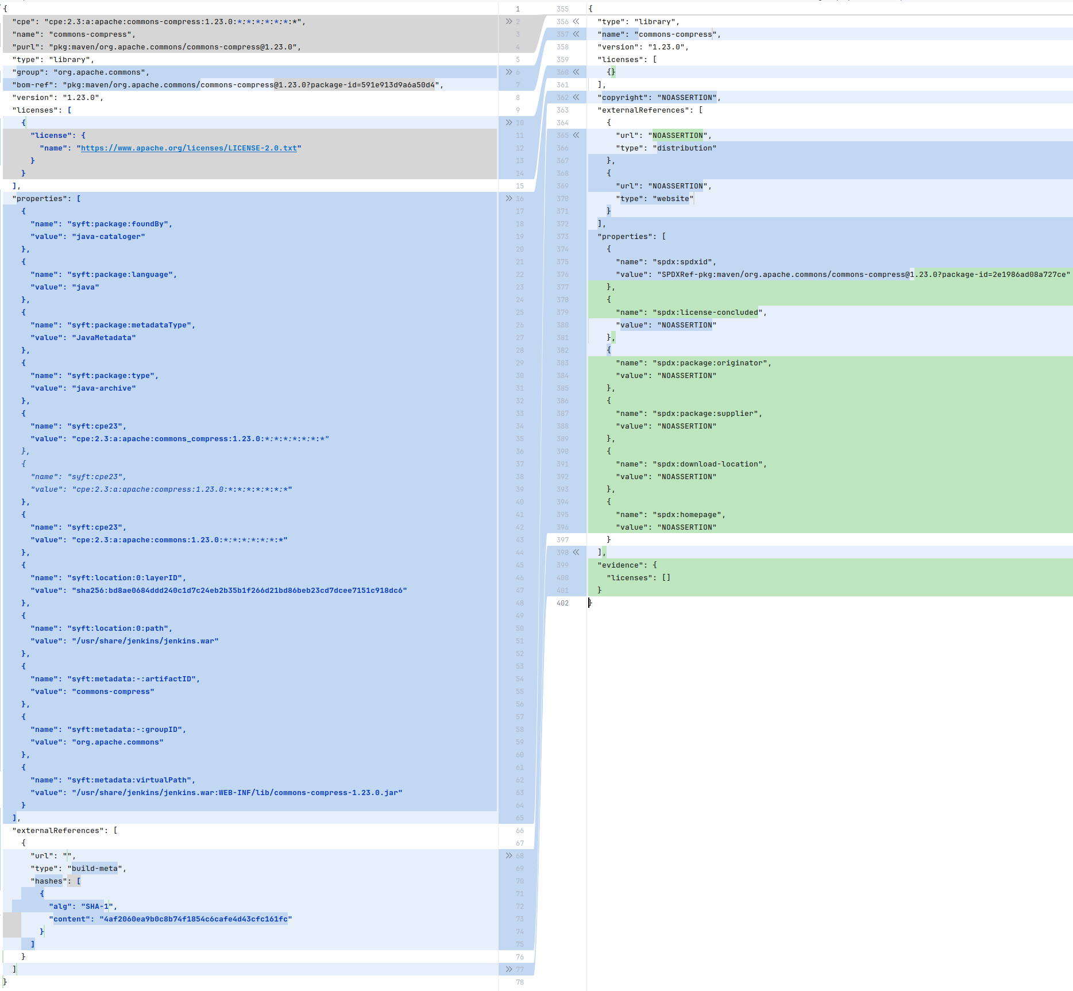Click the "licenses": [] line under evidence

click(x=639, y=578)
